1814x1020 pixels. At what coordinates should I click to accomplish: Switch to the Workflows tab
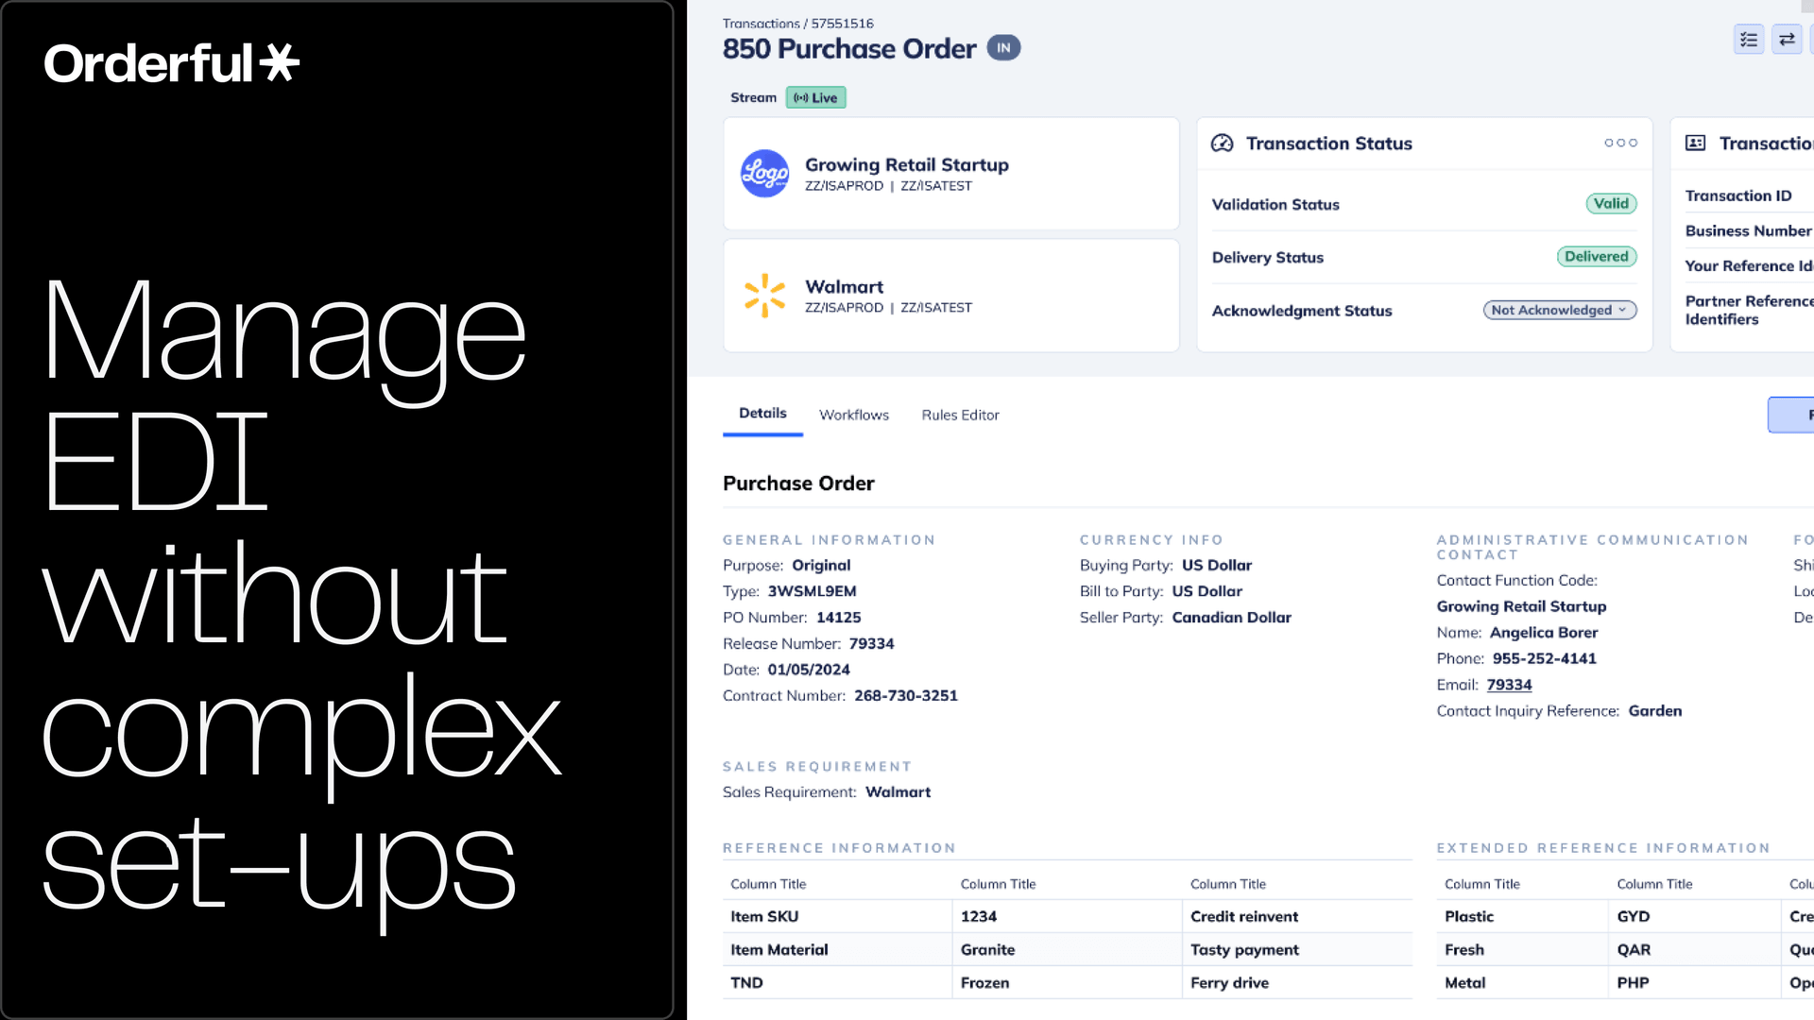854,415
